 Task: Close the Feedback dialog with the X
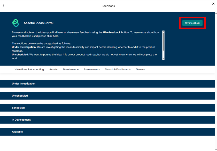(x=213, y=4)
